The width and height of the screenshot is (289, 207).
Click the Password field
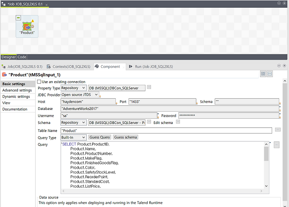(229, 115)
